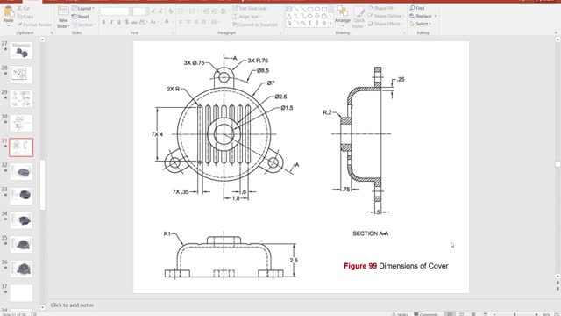Open Align Text options
The image size is (561, 316).
tap(246, 17)
